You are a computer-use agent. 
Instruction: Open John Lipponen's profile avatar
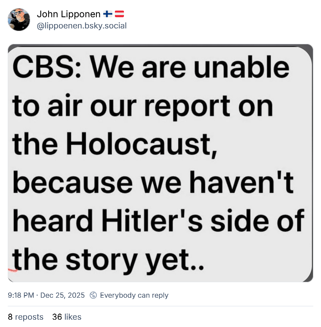pyautogui.click(x=19, y=19)
